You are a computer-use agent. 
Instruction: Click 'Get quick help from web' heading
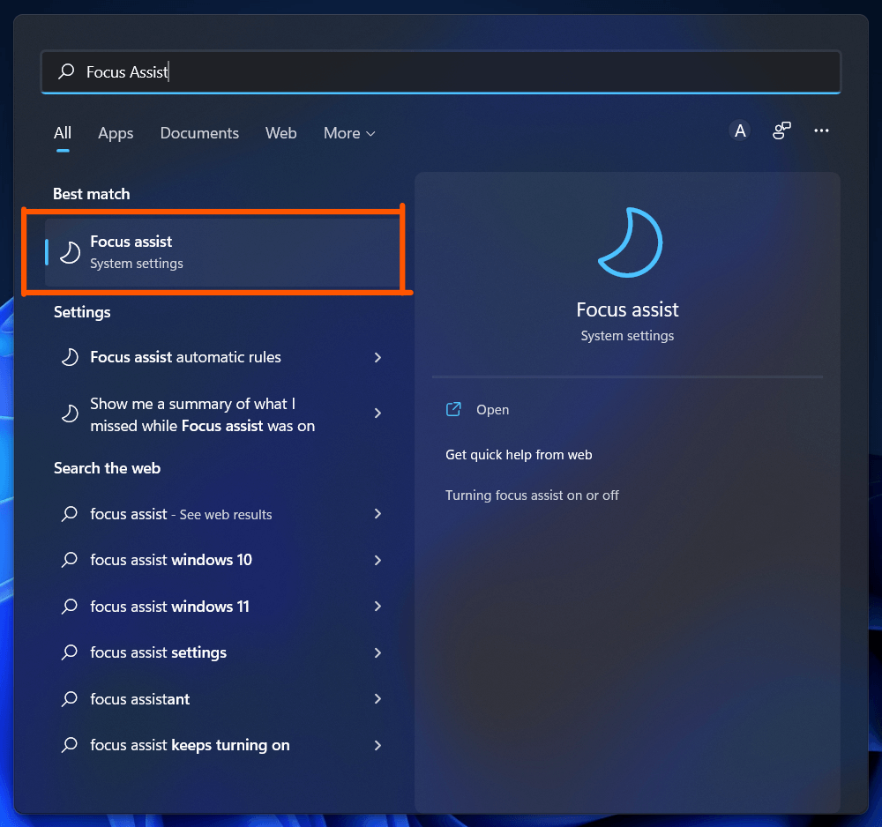[x=519, y=455]
